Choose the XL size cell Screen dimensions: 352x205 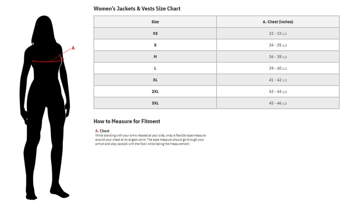(x=155, y=80)
